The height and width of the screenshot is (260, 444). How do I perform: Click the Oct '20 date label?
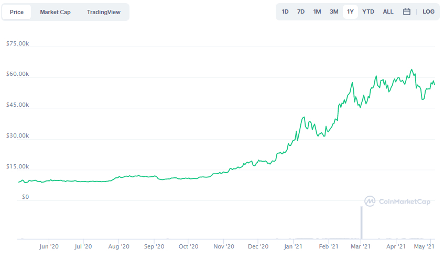pos(188,246)
